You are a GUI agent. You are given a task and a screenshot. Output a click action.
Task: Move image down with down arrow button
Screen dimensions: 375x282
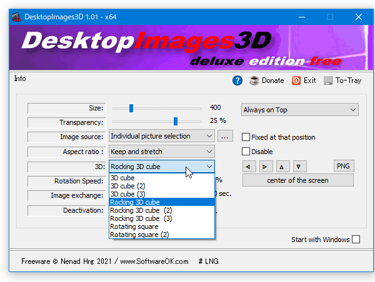[x=300, y=167]
